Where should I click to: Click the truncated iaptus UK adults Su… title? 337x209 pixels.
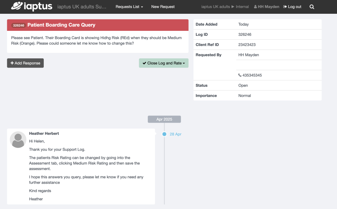82,7
